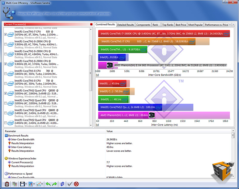The height and width of the screenshot is (189, 239).
Task: Show the Performance vs. Price tab
Action: tap(216, 25)
